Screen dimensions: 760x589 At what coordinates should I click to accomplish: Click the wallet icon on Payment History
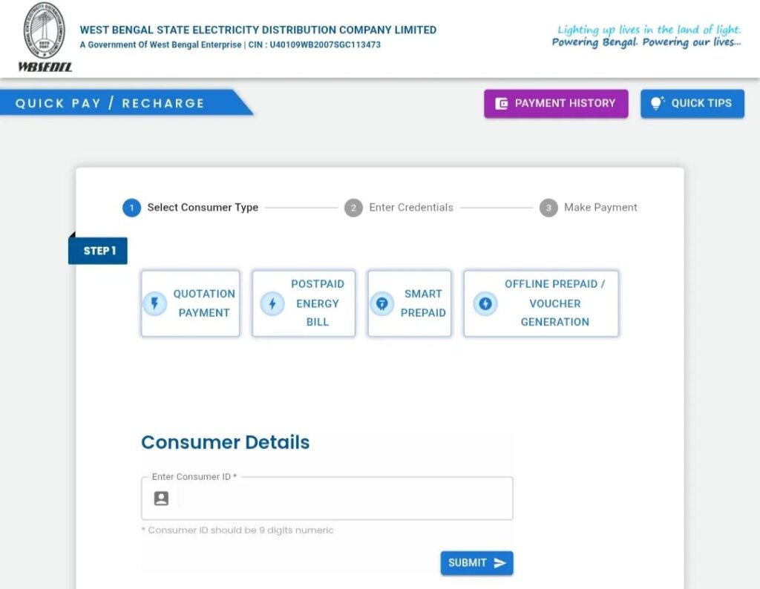(502, 104)
